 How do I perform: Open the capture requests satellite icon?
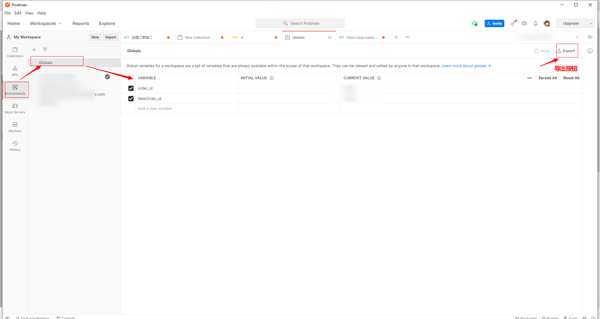point(513,23)
